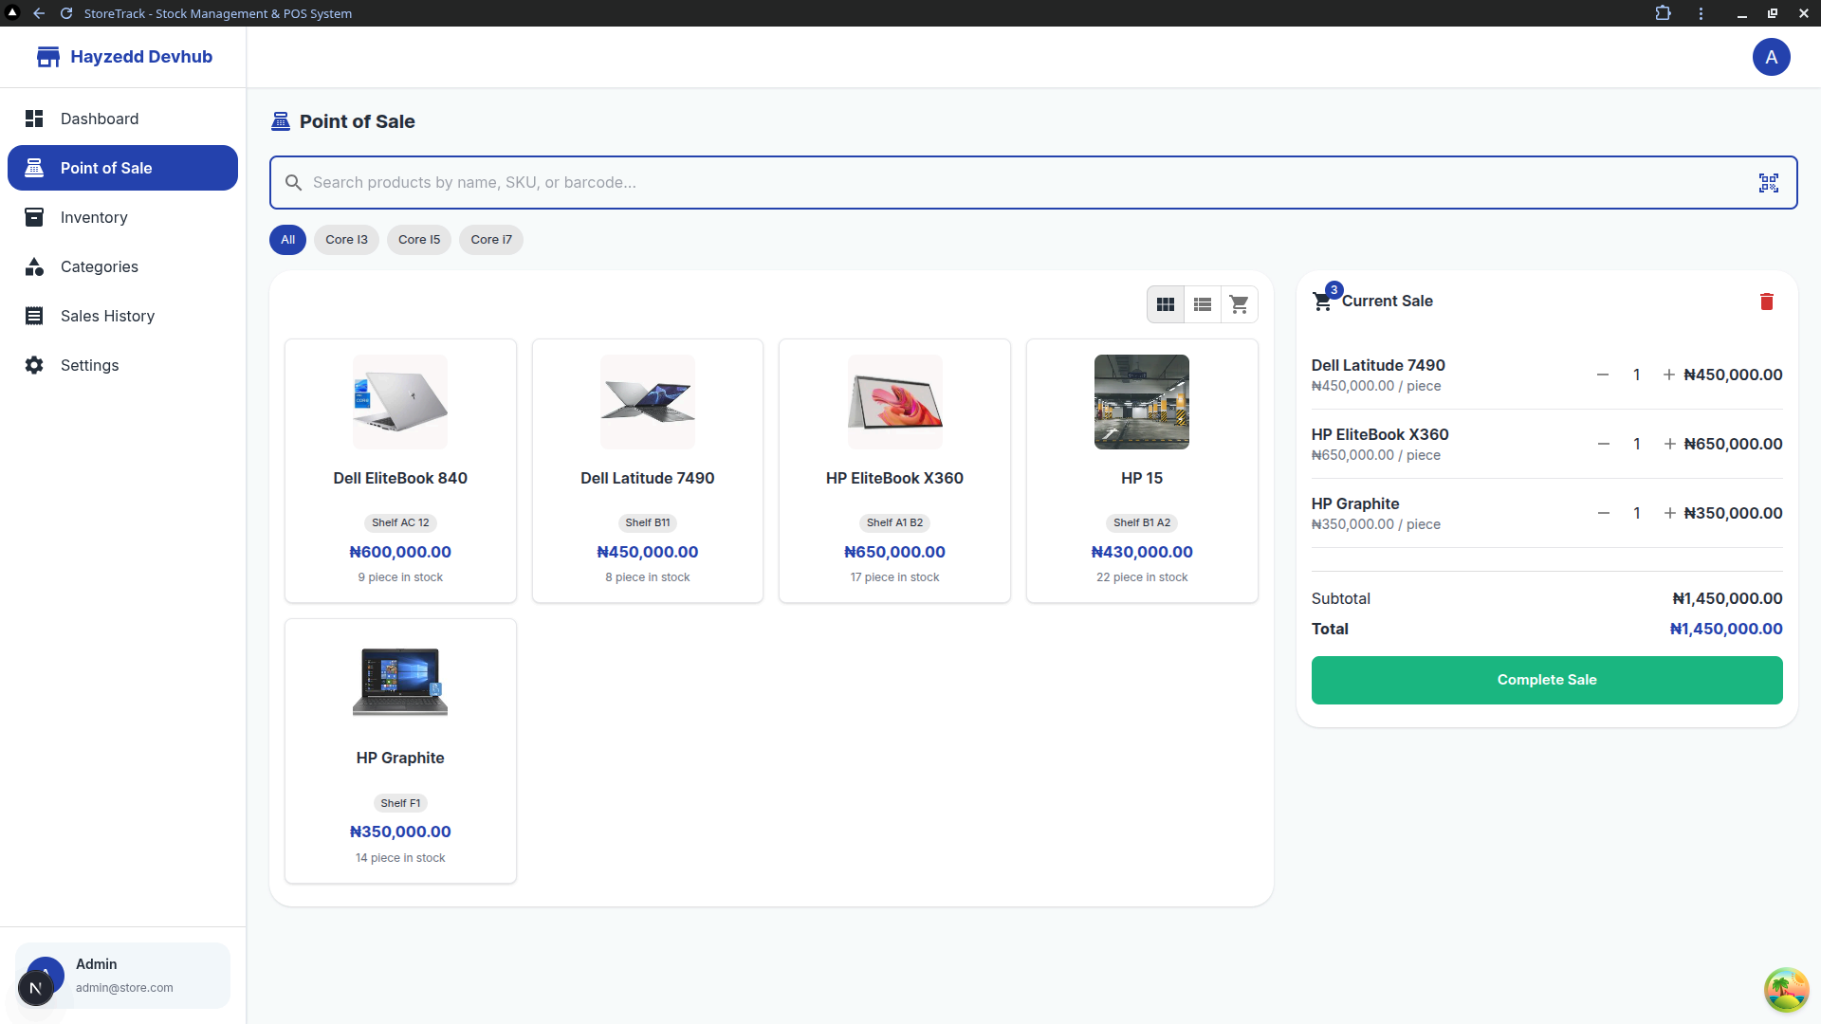Go to Inventory page
The height and width of the screenshot is (1024, 1821).
point(122,217)
